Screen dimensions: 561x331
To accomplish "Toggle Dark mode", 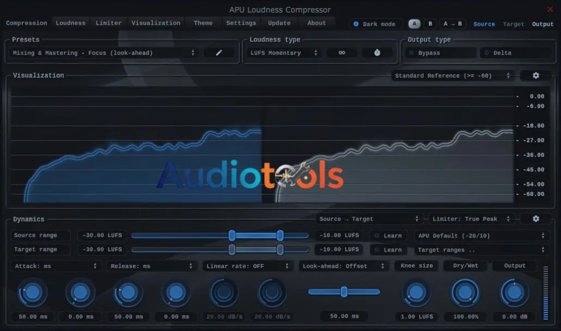I will point(376,24).
